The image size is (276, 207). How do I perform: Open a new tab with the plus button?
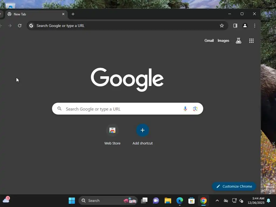coord(73,14)
